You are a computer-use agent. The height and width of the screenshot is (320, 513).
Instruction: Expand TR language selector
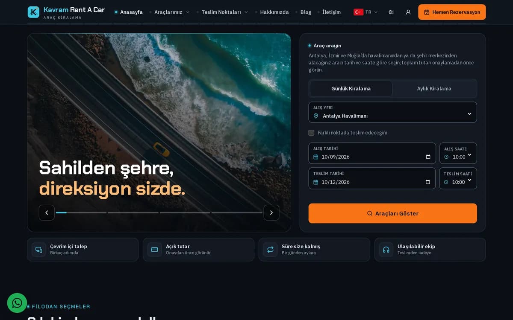pyautogui.click(x=366, y=12)
